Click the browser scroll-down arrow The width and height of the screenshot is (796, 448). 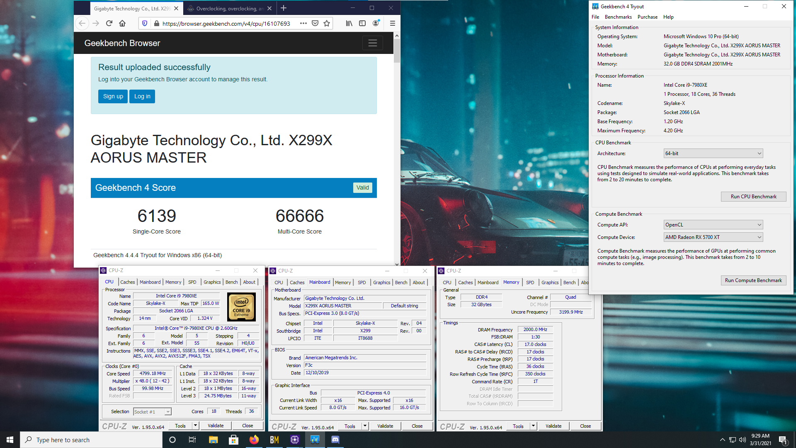click(397, 264)
